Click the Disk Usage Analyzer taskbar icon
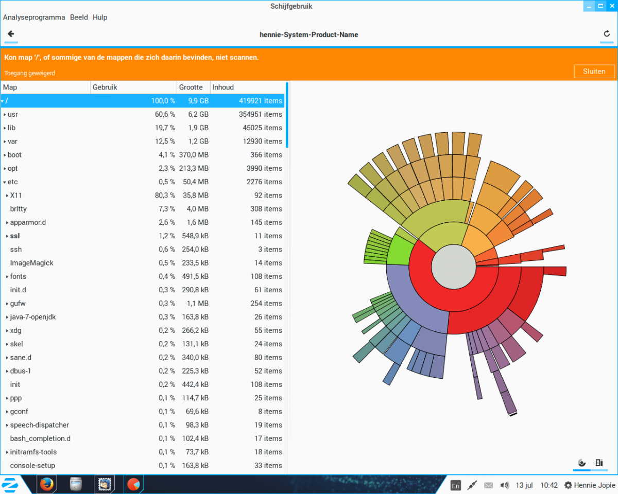This screenshot has height=494, width=618. [133, 484]
